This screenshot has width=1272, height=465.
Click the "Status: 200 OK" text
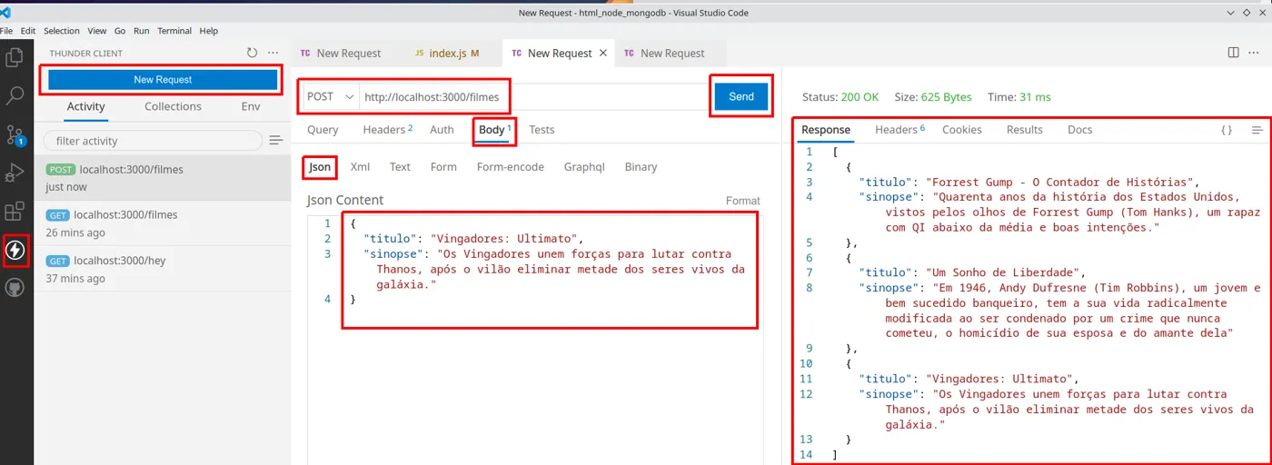(x=840, y=97)
